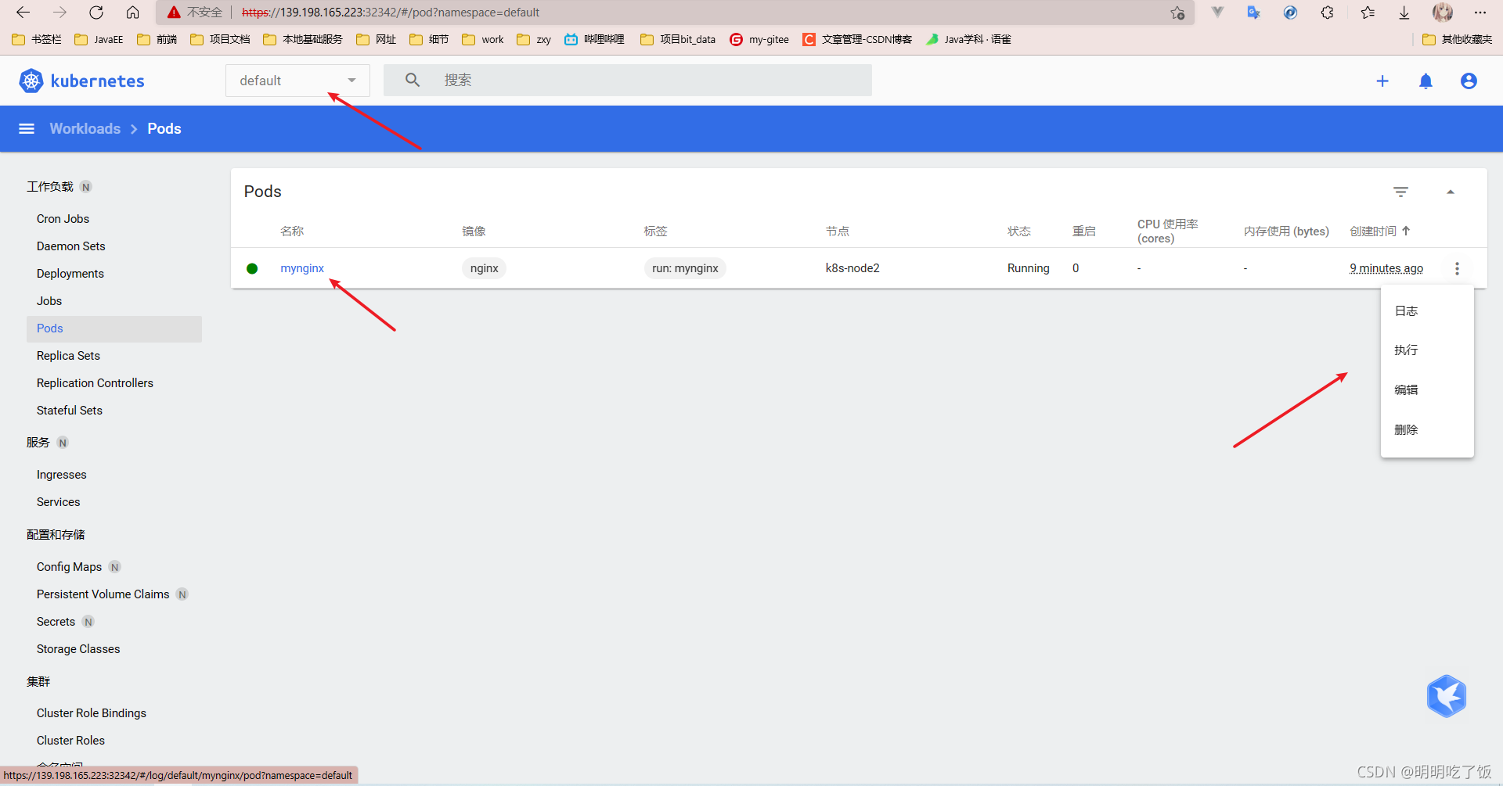Open Daemon Sets in sidebar
The image size is (1503, 786).
click(70, 246)
